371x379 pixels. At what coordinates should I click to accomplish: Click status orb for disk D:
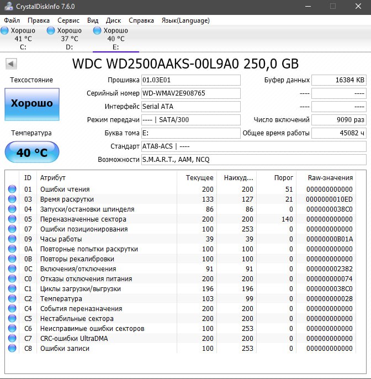pos(51,30)
